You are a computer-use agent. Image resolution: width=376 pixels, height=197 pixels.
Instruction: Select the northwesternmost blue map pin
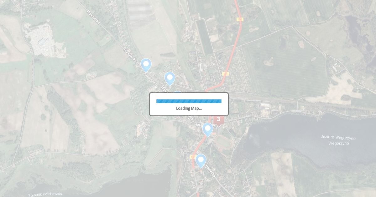[x=146, y=65]
